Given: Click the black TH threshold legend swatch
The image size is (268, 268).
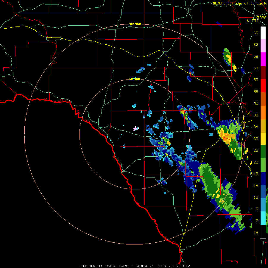Looking at the screenshot, I should coord(263,232).
